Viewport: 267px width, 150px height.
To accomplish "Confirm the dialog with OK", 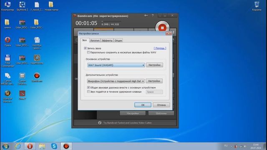I will tap(143, 105).
